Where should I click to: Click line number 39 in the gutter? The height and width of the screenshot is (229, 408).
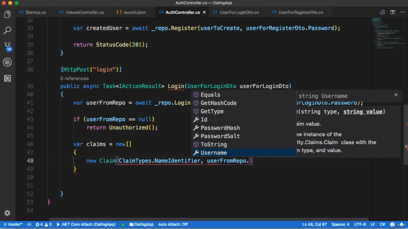(30, 86)
